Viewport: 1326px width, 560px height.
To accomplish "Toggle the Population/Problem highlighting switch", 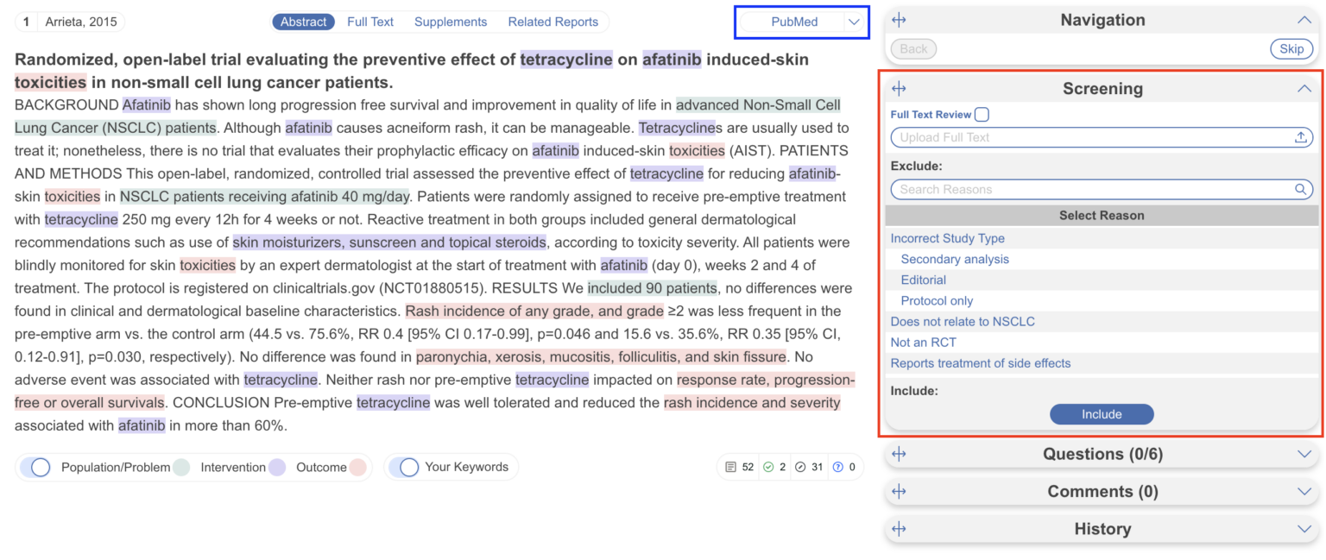I will 35,467.
